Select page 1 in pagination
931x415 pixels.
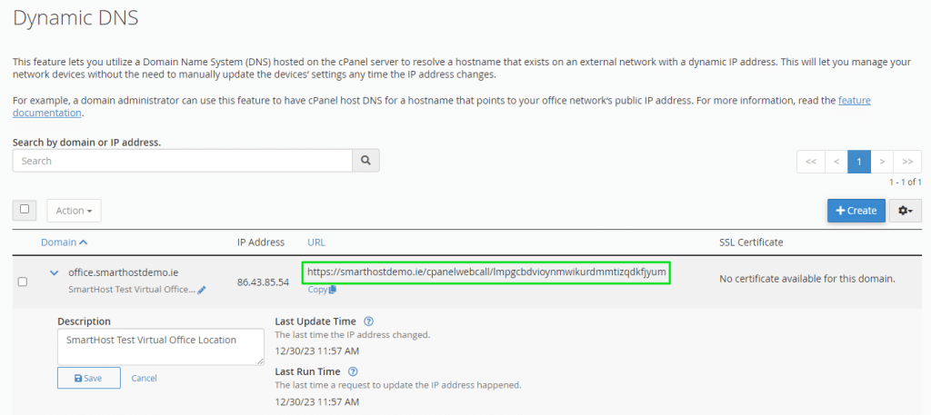[859, 162]
